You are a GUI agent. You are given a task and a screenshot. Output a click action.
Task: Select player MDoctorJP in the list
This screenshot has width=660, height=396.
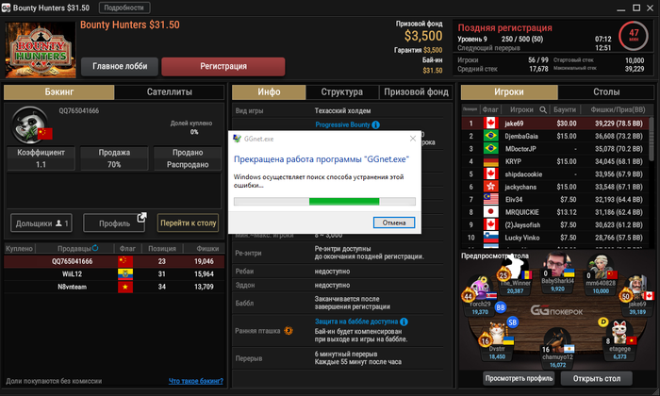[x=554, y=149]
